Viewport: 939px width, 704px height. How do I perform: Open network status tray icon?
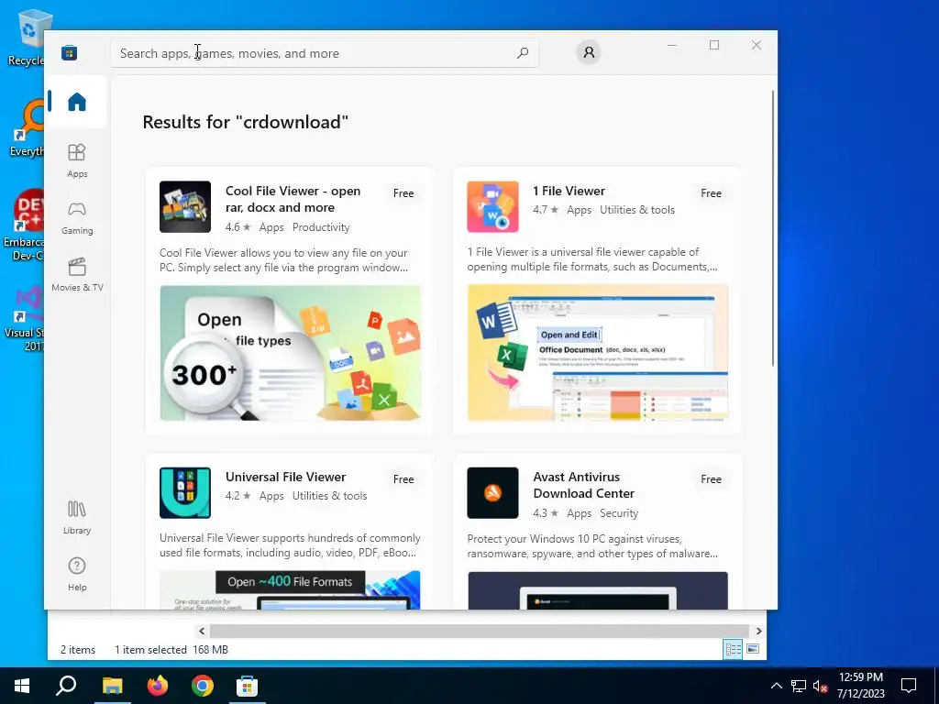coord(799,686)
